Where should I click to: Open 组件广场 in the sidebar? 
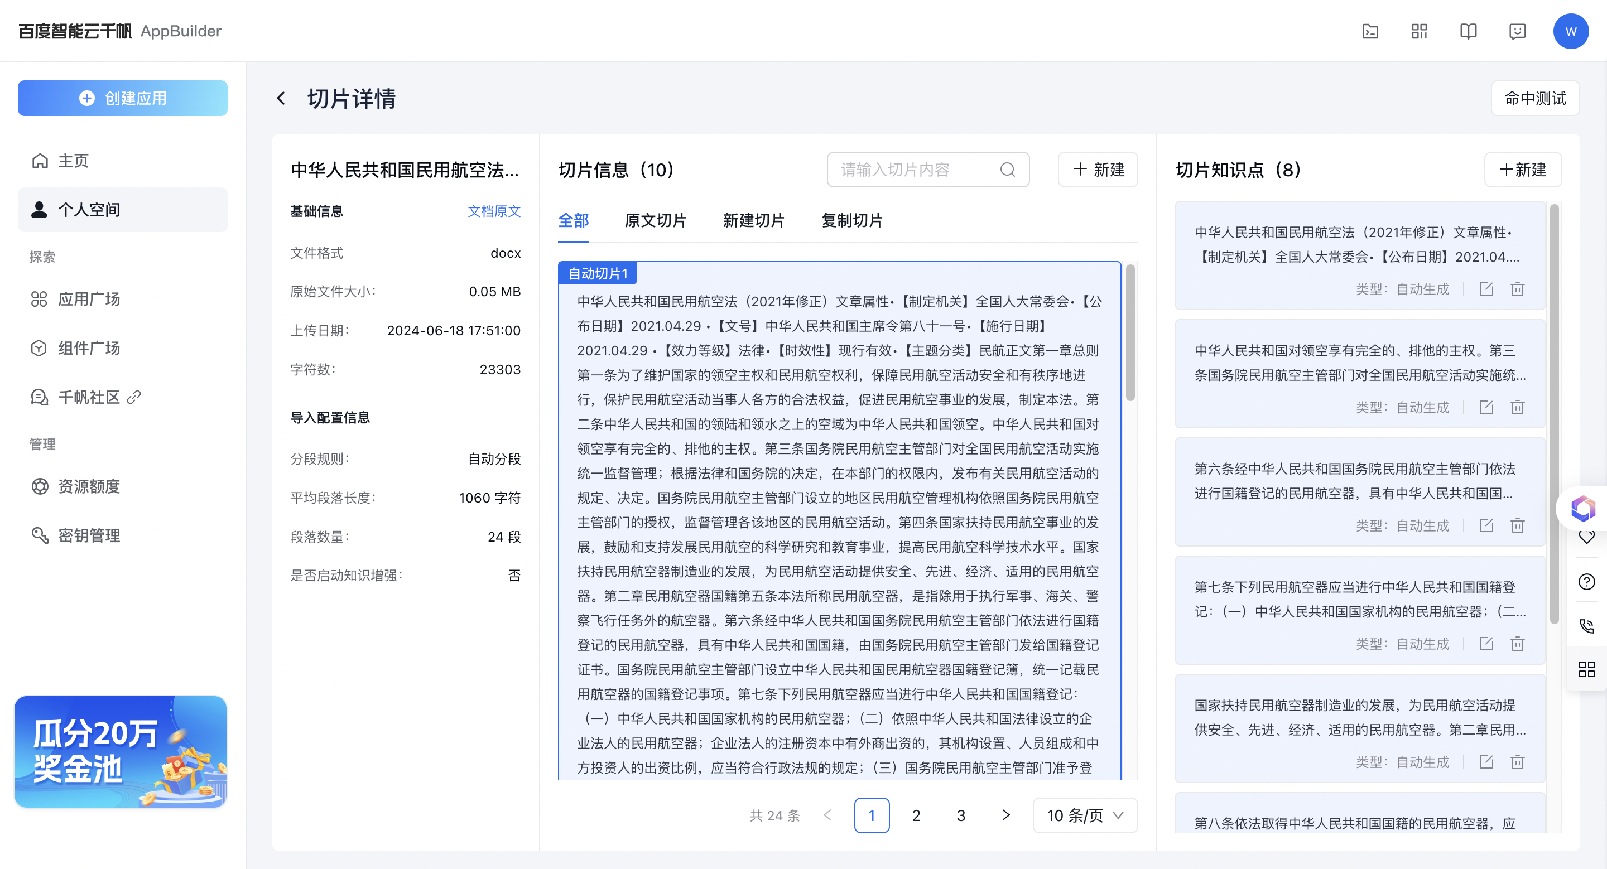pyautogui.click(x=122, y=349)
